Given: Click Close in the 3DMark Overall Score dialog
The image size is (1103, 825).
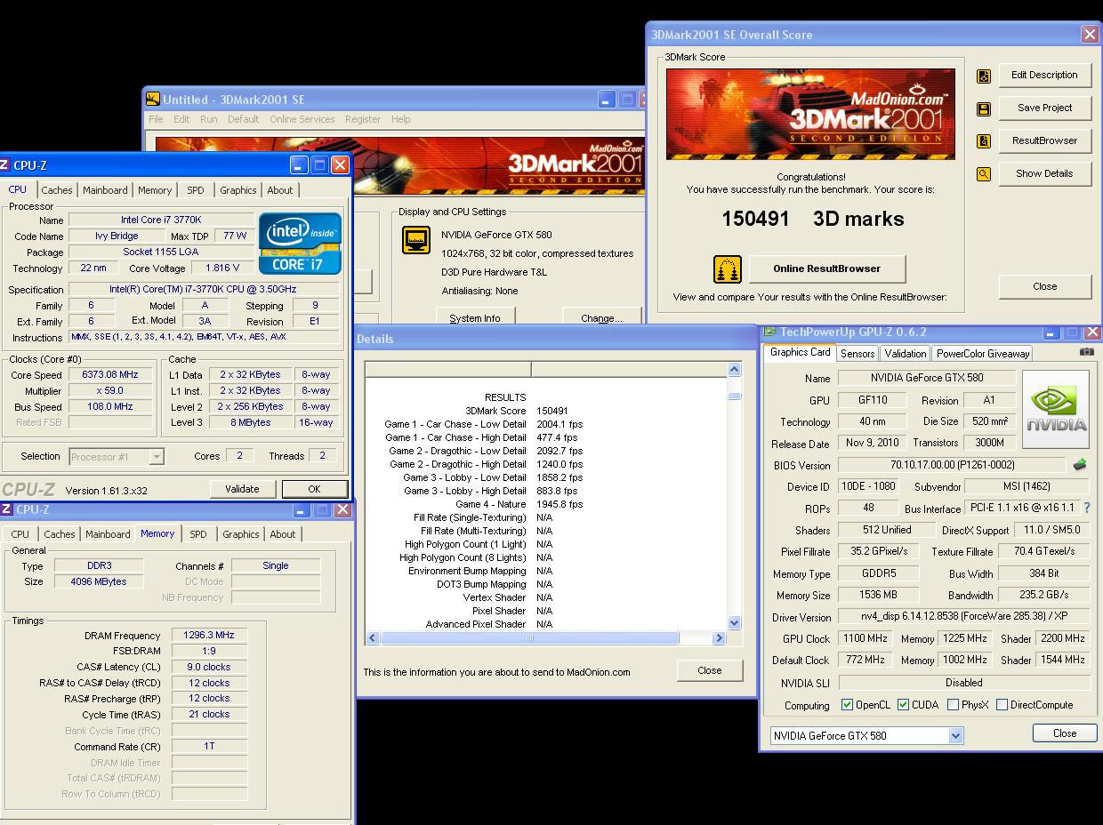Looking at the screenshot, I should [1045, 286].
